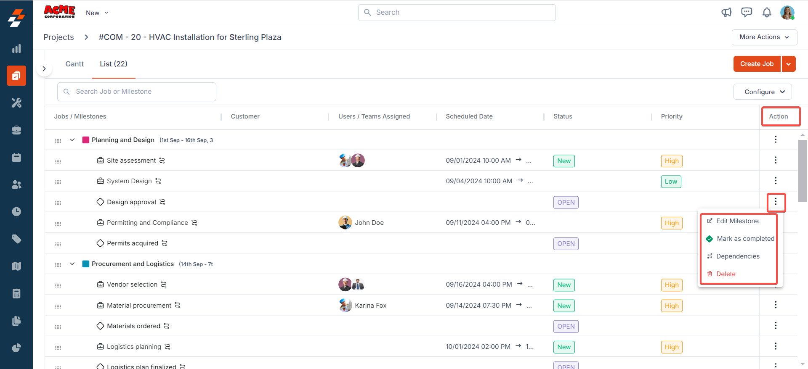Expand the More Actions dropdown

[x=764, y=37]
